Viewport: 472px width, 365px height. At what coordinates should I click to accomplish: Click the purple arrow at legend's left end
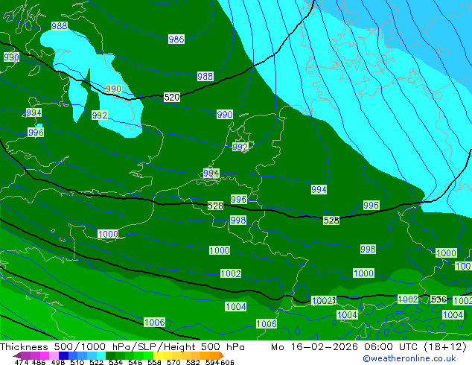click(17, 355)
